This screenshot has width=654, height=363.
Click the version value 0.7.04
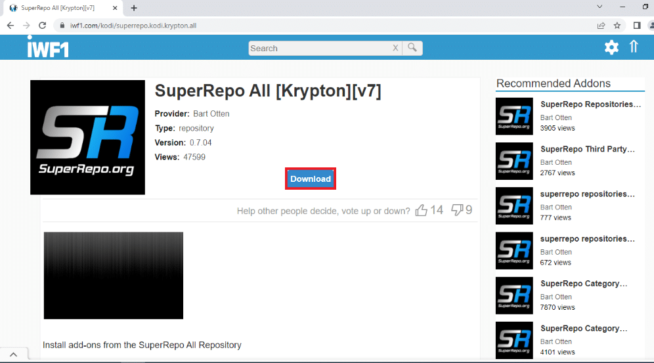[201, 142]
